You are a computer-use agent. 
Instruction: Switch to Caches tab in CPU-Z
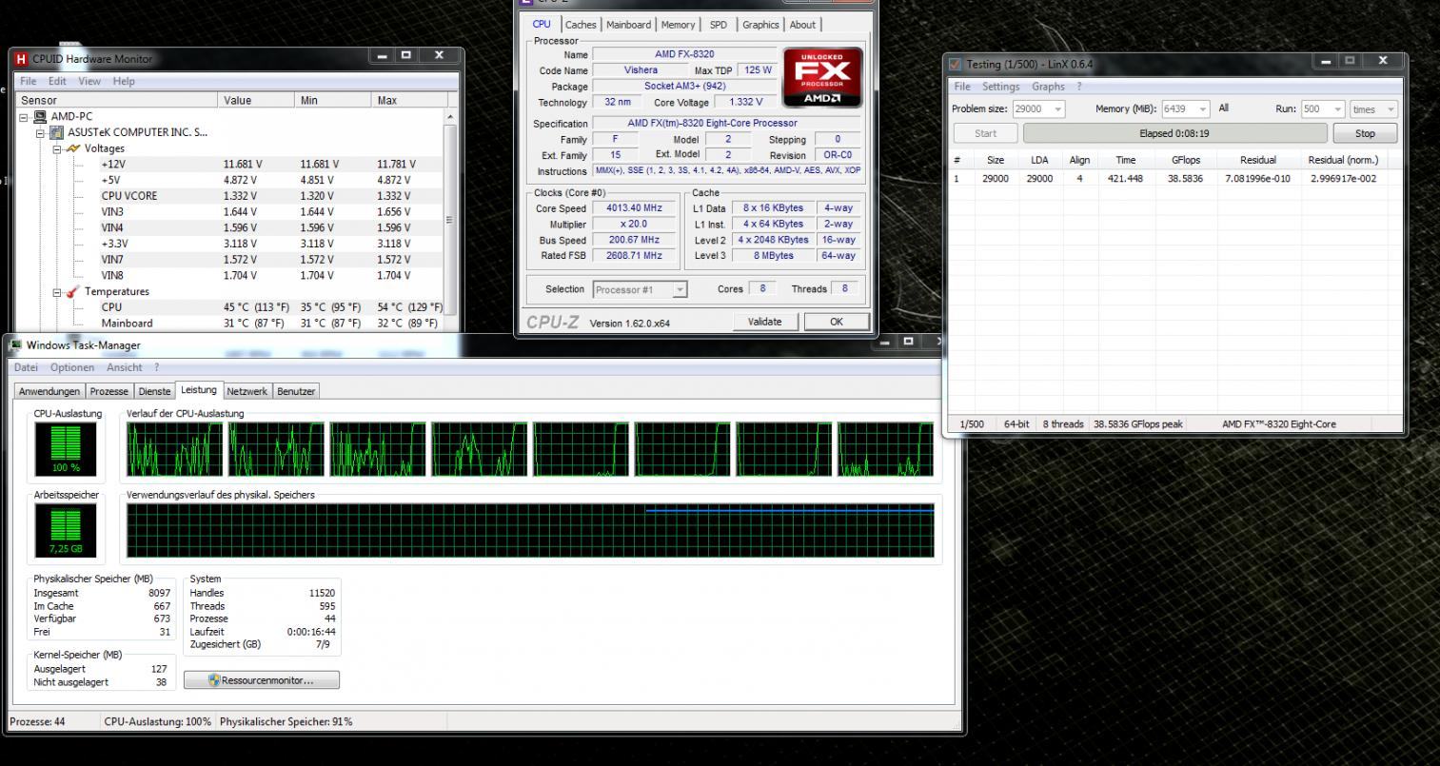(x=581, y=25)
